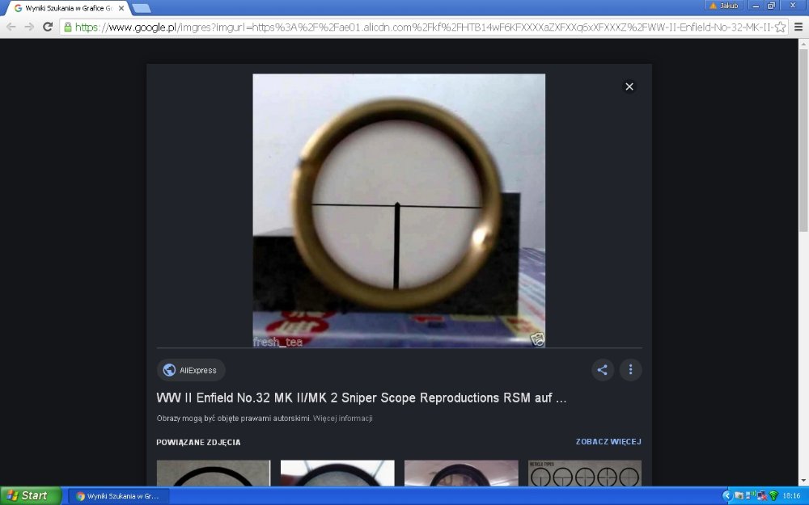Open second related scope thumbnail
The image size is (809, 505).
click(x=337, y=473)
